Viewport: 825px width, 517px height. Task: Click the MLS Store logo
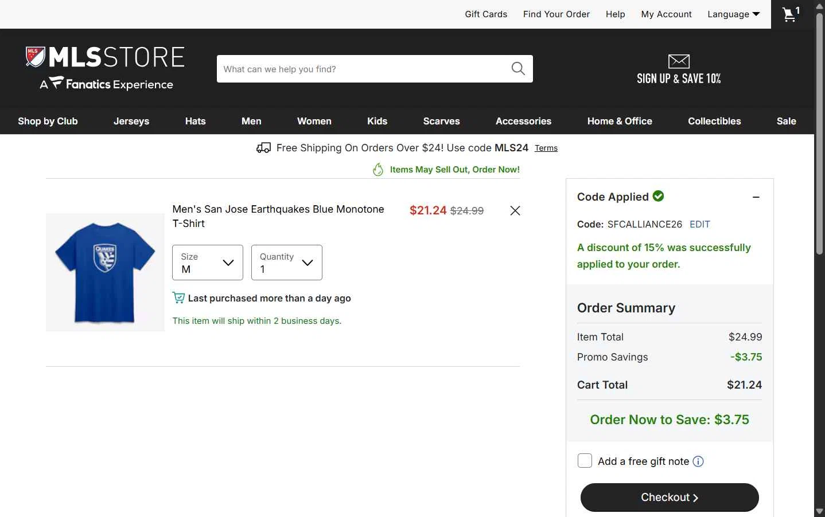click(105, 57)
